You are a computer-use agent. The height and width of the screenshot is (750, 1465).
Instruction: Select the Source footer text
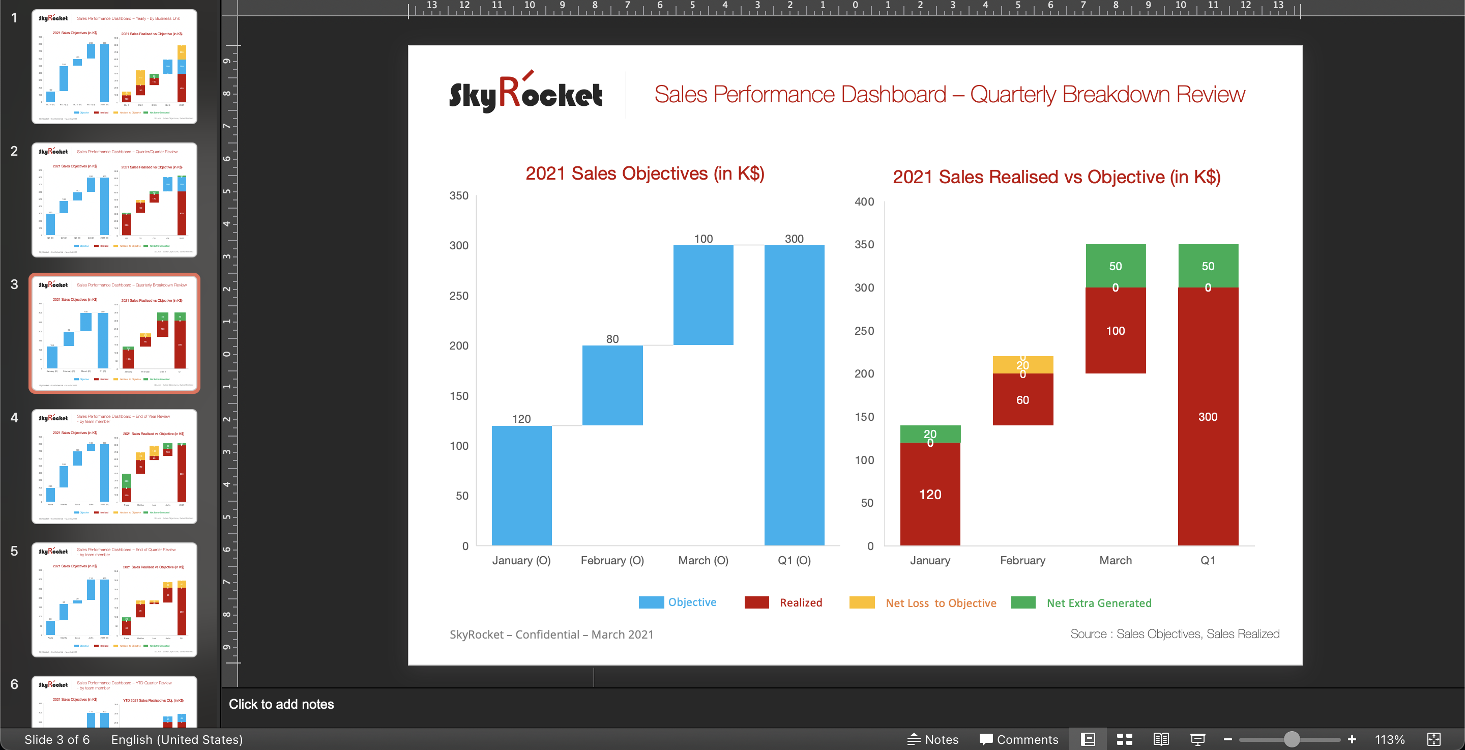[x=1175, y=634]
